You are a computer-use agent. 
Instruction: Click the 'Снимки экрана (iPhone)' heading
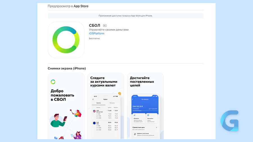click(x=67, y=68)
